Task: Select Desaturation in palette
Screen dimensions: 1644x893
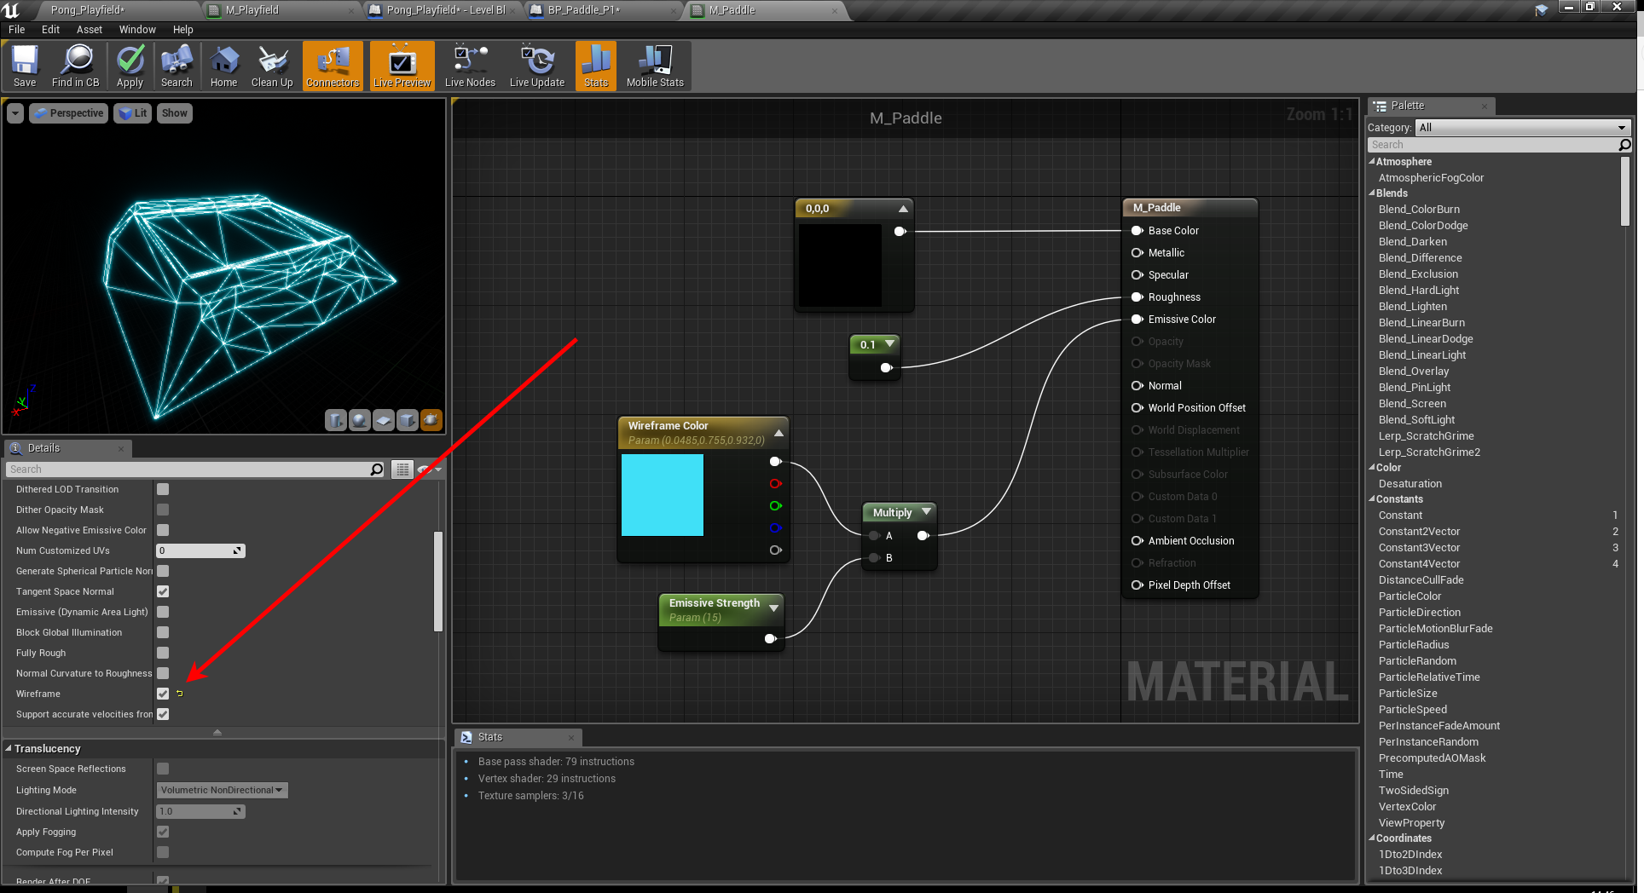Action: point(1410,484)
